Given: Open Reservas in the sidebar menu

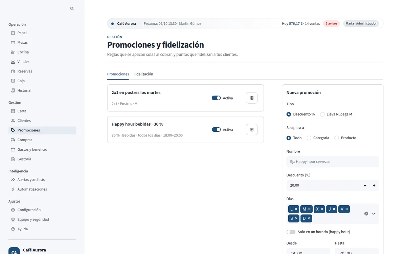Looking at the screenshot, I should 42,71.
